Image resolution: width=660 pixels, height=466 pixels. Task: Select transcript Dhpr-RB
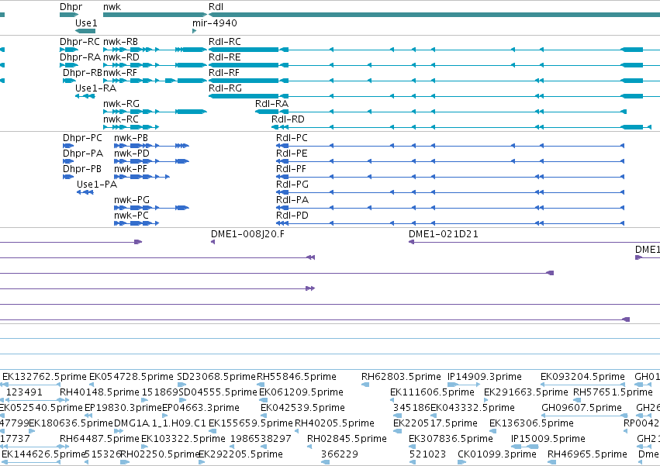[x=82, y=73]
